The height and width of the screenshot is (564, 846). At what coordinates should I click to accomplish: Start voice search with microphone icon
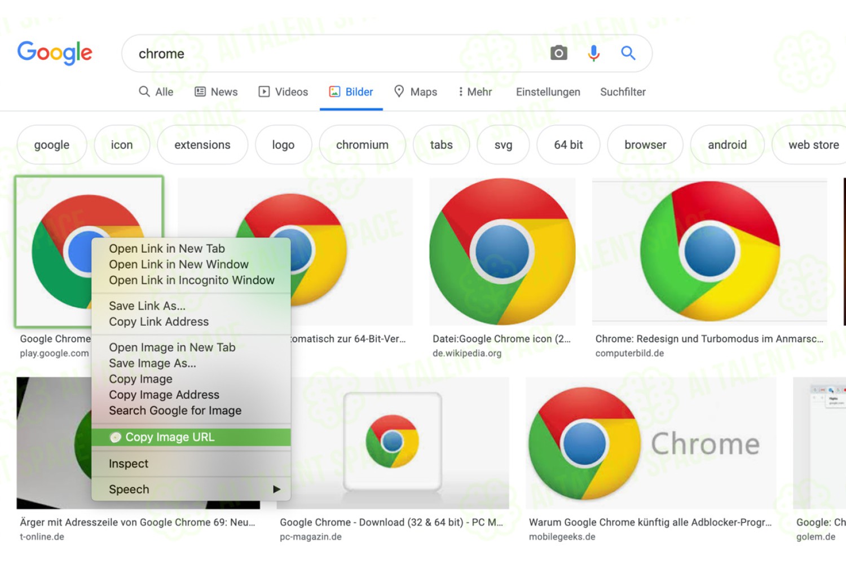(x=593, y=53)
